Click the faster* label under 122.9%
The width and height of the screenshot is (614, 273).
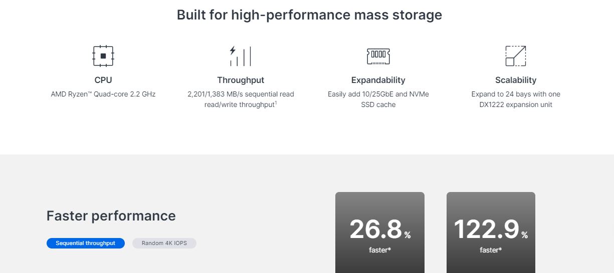[x=491, y=250]
